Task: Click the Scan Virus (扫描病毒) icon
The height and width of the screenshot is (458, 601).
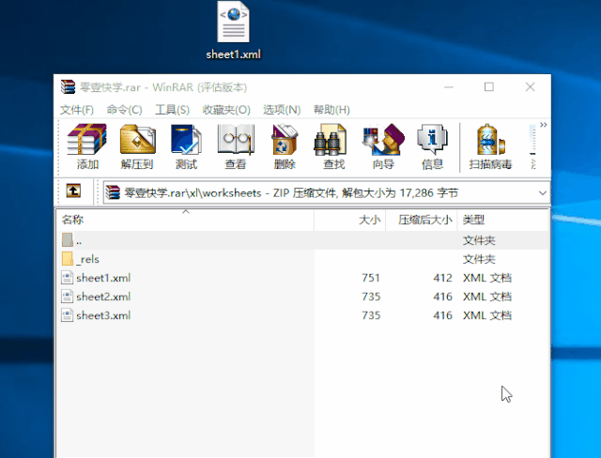Action: coord(490,146)
